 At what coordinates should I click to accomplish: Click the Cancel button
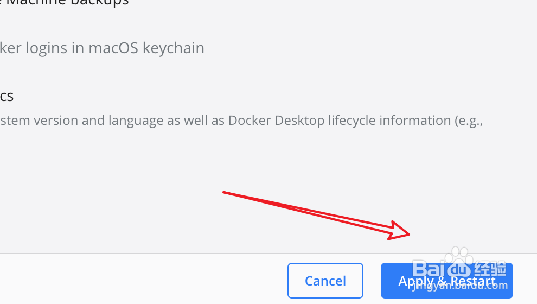pyautogui.click(x=325, y=281)
